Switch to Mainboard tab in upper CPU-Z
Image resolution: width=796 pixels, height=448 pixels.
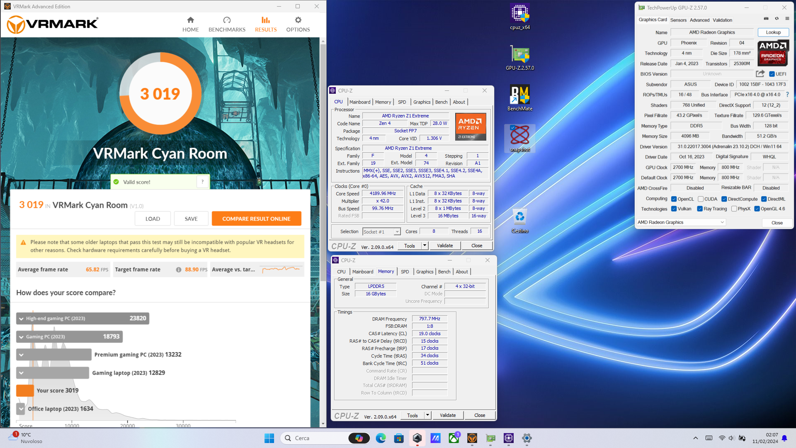click(360, 102)
